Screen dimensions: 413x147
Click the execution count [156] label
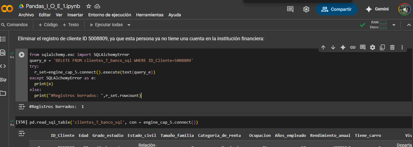pyautogui.click(x=22, y=122)
